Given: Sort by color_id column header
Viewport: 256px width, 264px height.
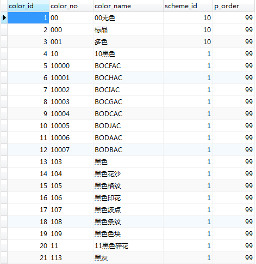Looking at the screenshot, I should [x=28, y=6].
